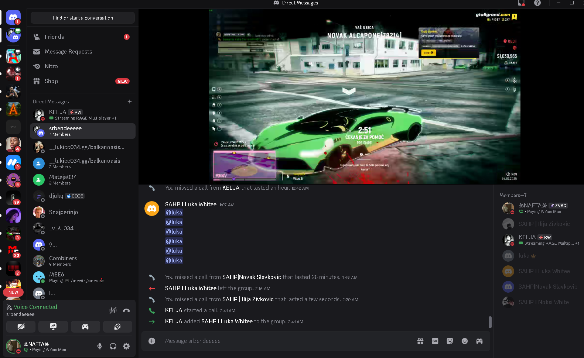584x358 pixels.
Task: Deafen with the headphones icon
Action: 113,346
